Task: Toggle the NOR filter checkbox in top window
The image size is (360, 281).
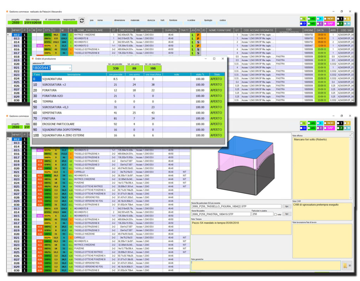Action: point(326,19)
